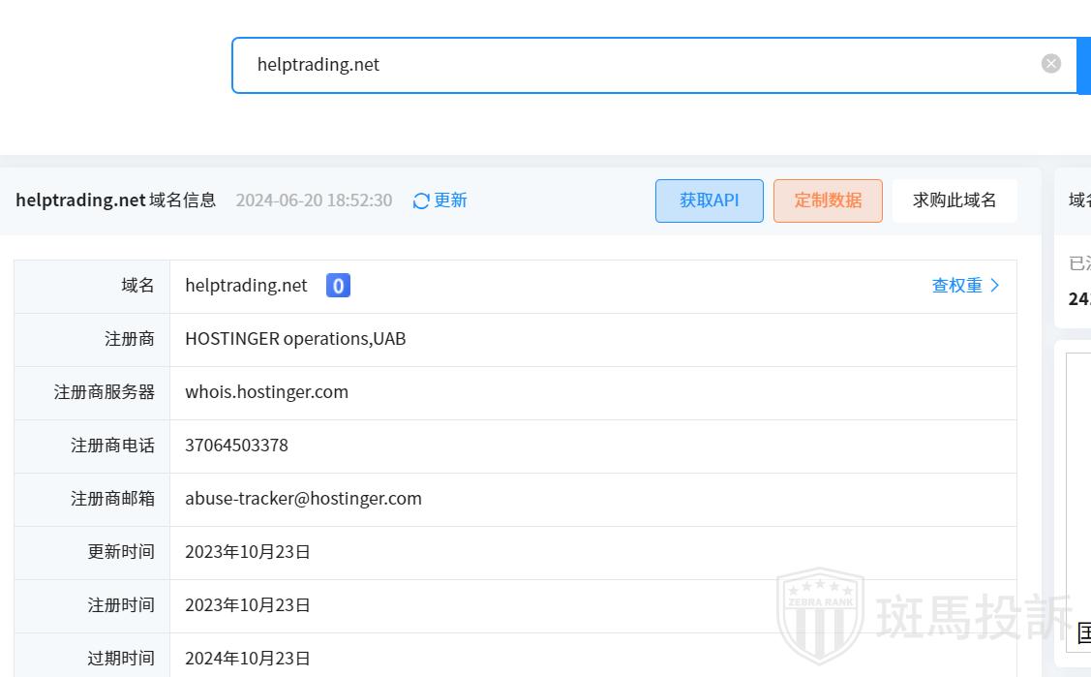Focus the domain search input box
The image size is (1091, 677).
(x=639, y=65)
